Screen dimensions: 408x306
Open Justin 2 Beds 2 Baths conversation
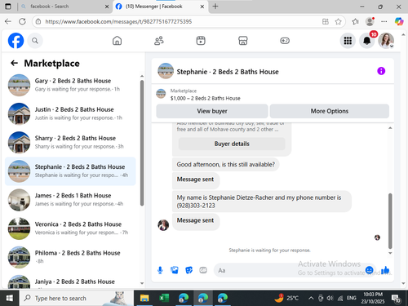70,113
